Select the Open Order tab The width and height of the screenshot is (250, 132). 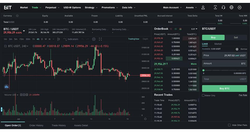[13, 125]
